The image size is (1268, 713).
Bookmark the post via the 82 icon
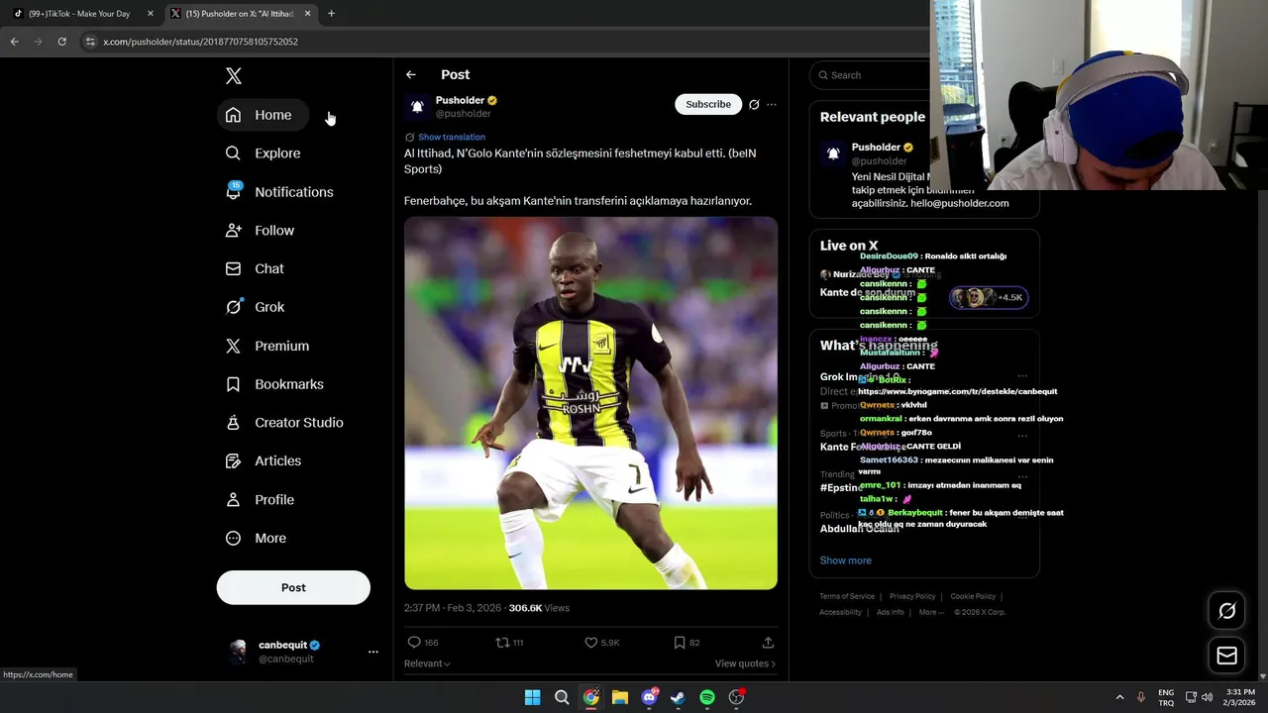[680, 643]
